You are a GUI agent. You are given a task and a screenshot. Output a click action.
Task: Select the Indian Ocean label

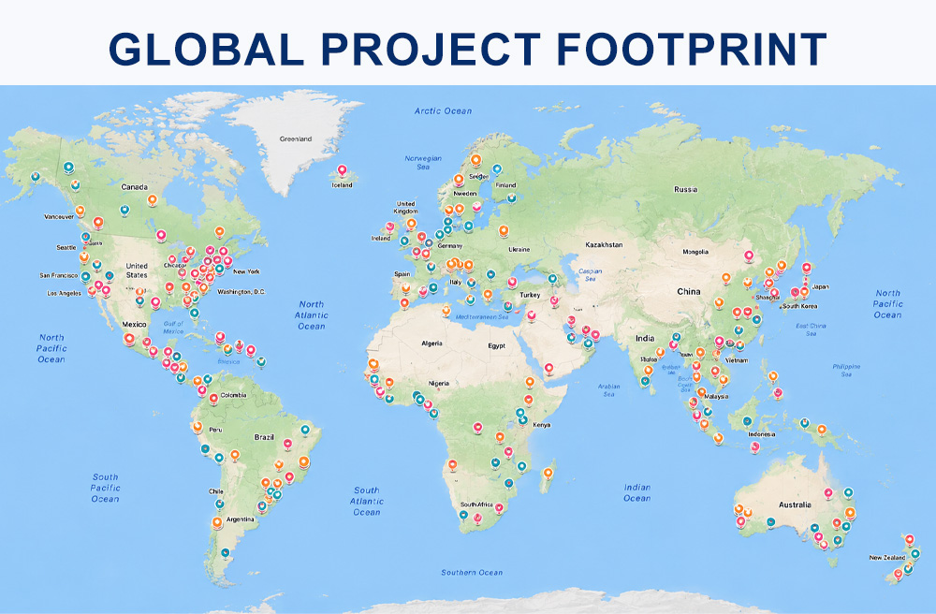tap(636, 493)
